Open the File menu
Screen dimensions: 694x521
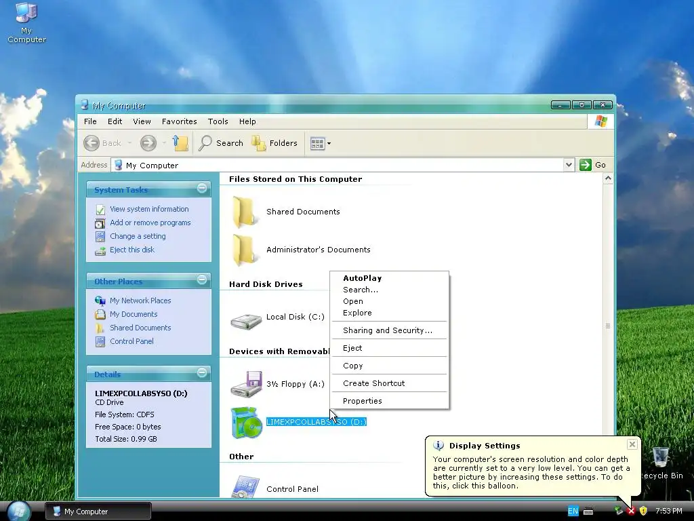90,121
